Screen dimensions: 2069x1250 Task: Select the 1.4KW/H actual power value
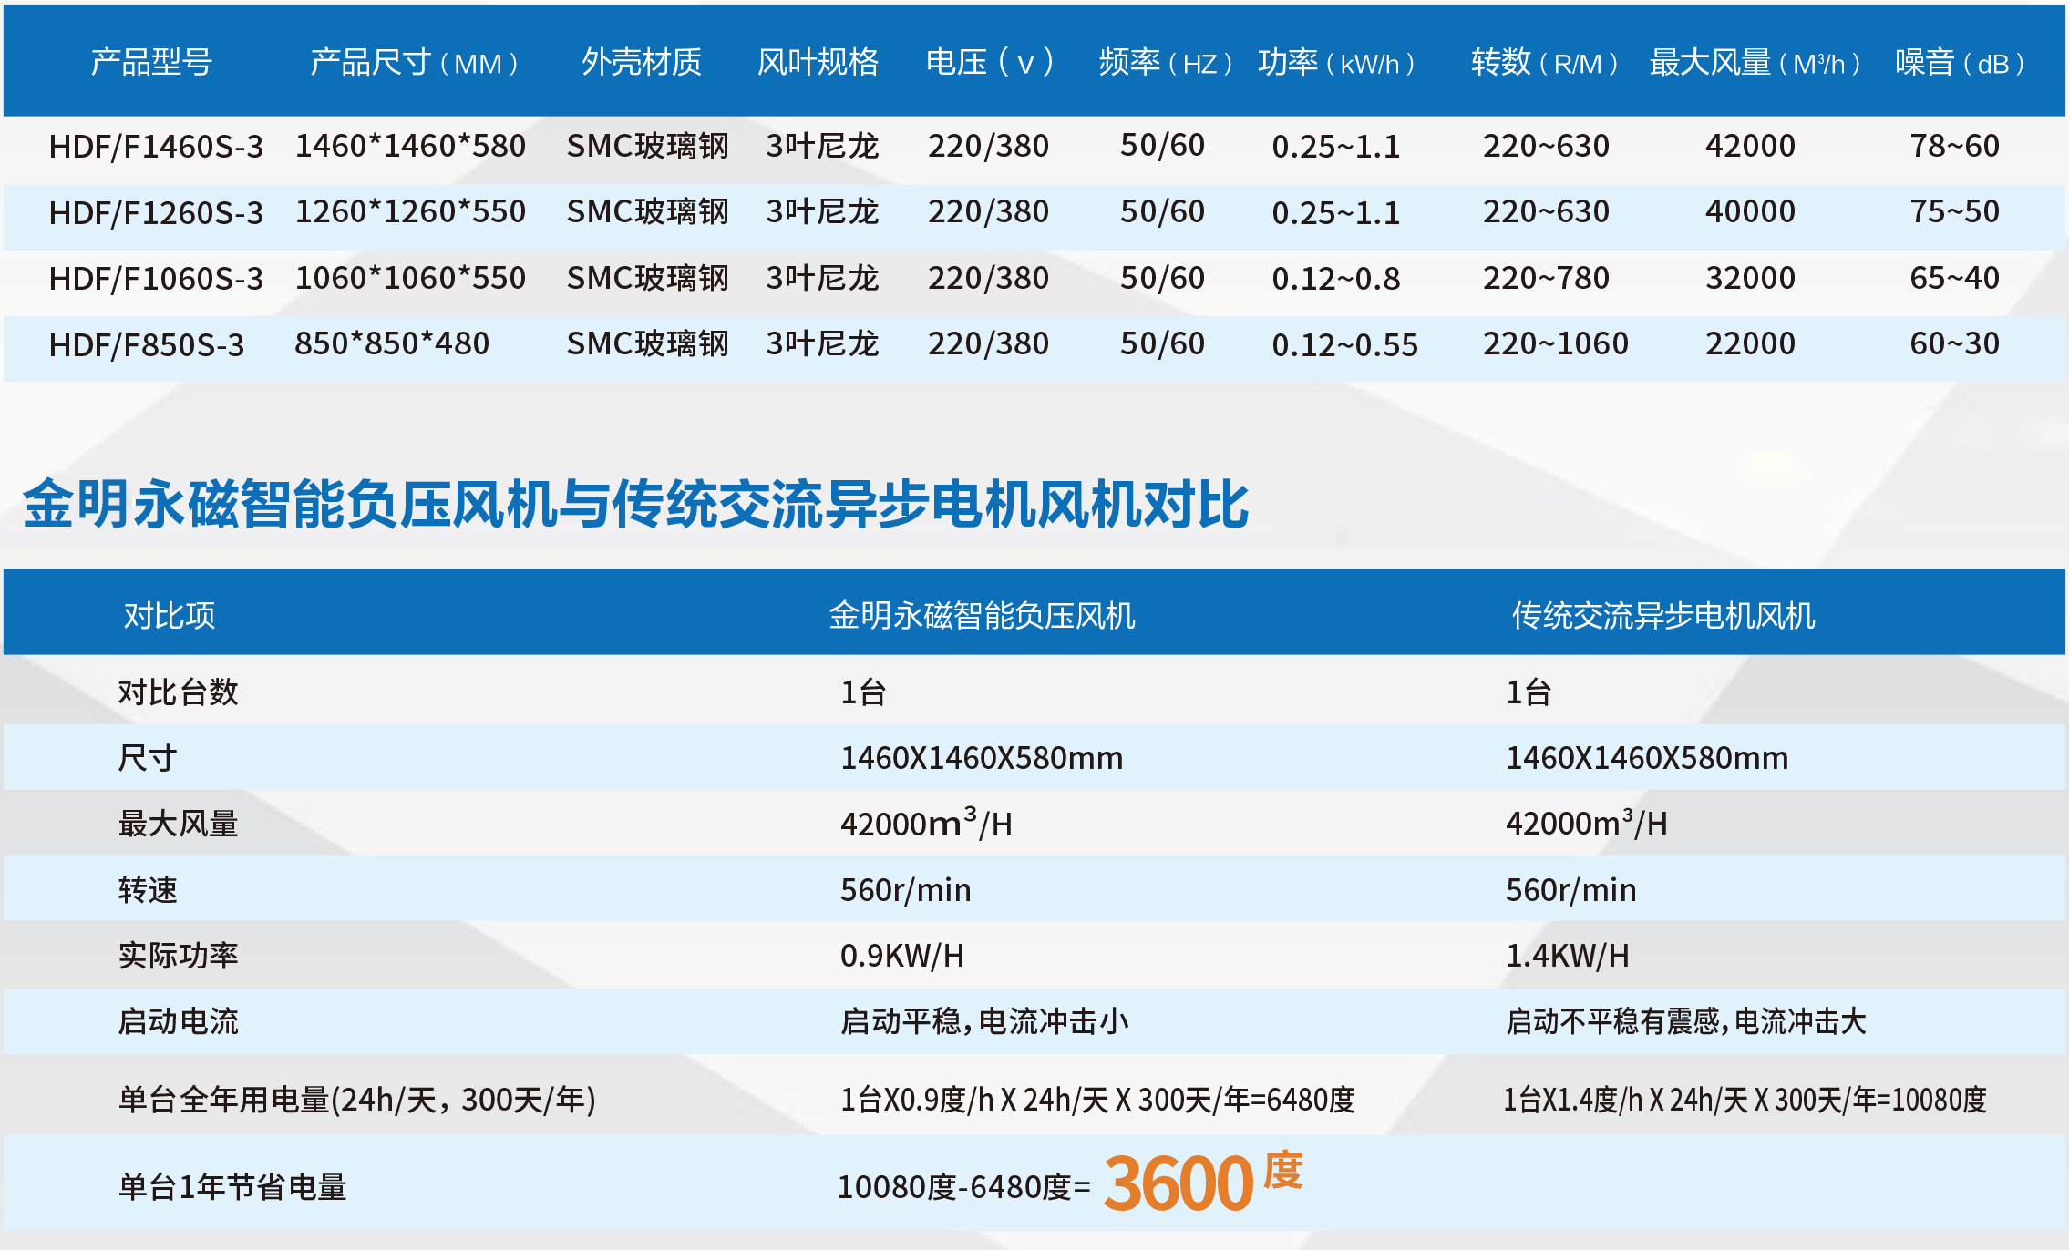click(1567, 956)
